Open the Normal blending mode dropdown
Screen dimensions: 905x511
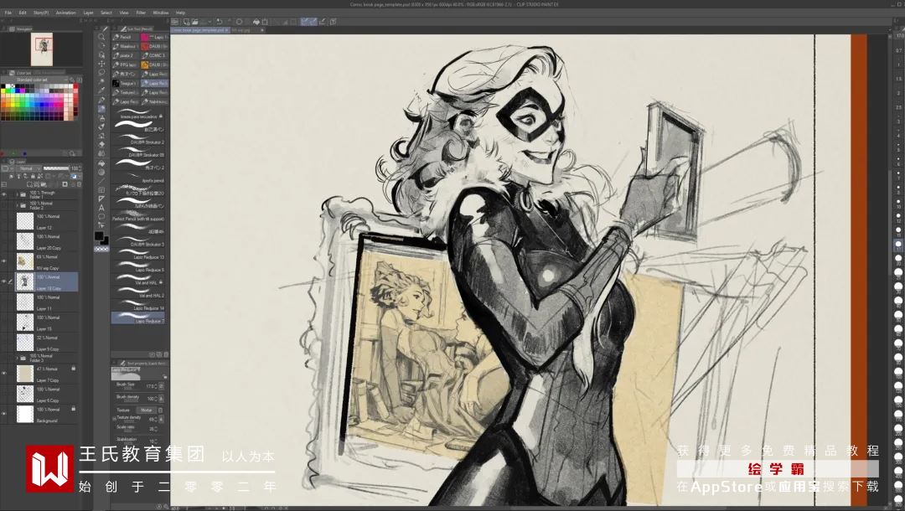click(28, 168)
